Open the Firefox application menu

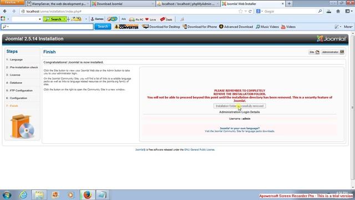click(x=12, y=2)
